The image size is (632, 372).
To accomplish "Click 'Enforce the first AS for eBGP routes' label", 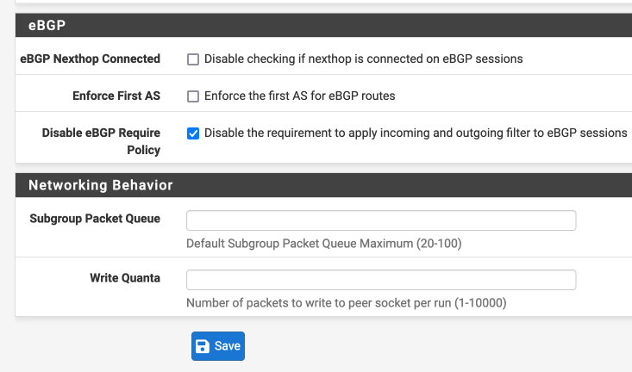I will [x=300, y=96].
